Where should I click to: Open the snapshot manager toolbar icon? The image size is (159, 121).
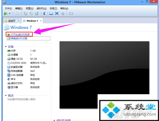[37, 14]
